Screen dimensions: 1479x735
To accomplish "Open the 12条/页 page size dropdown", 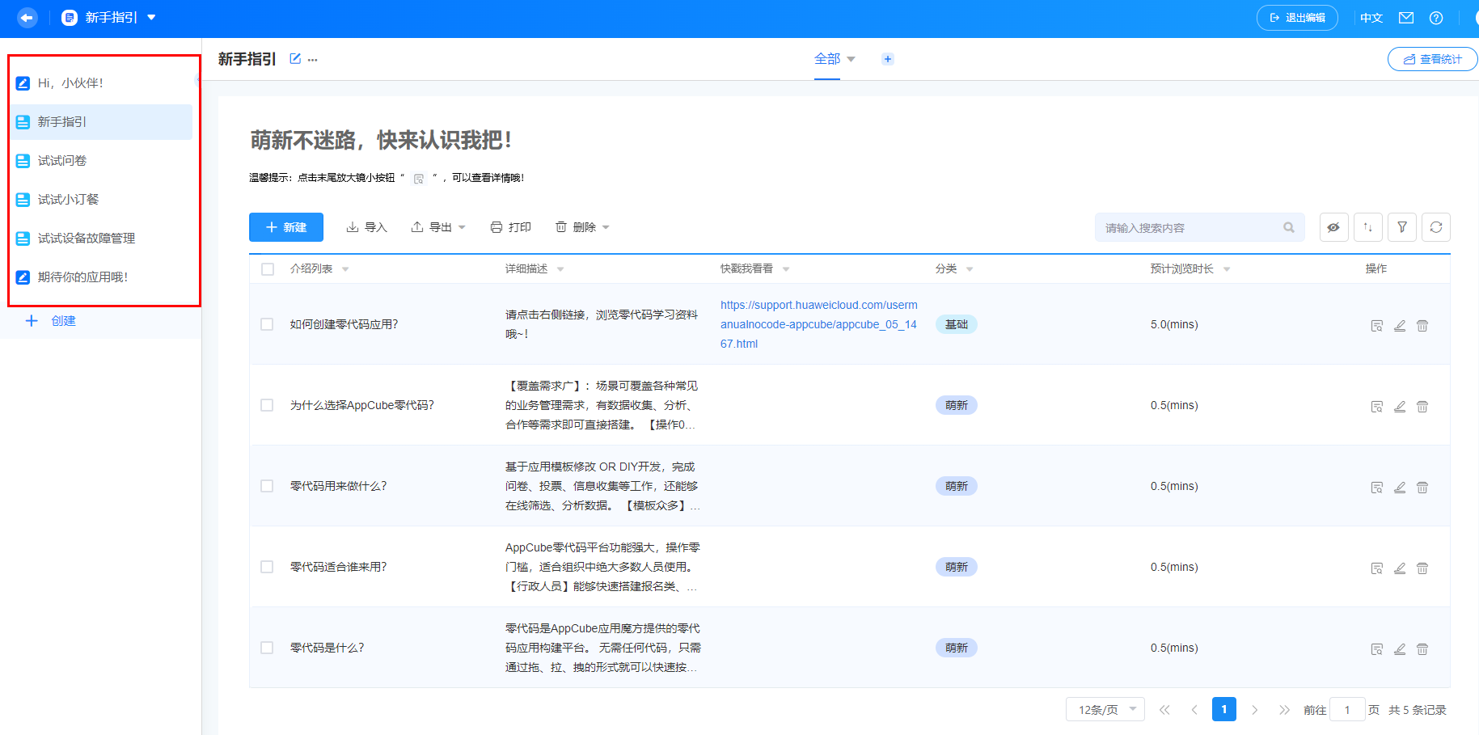I will click(x=1105, y=709).
